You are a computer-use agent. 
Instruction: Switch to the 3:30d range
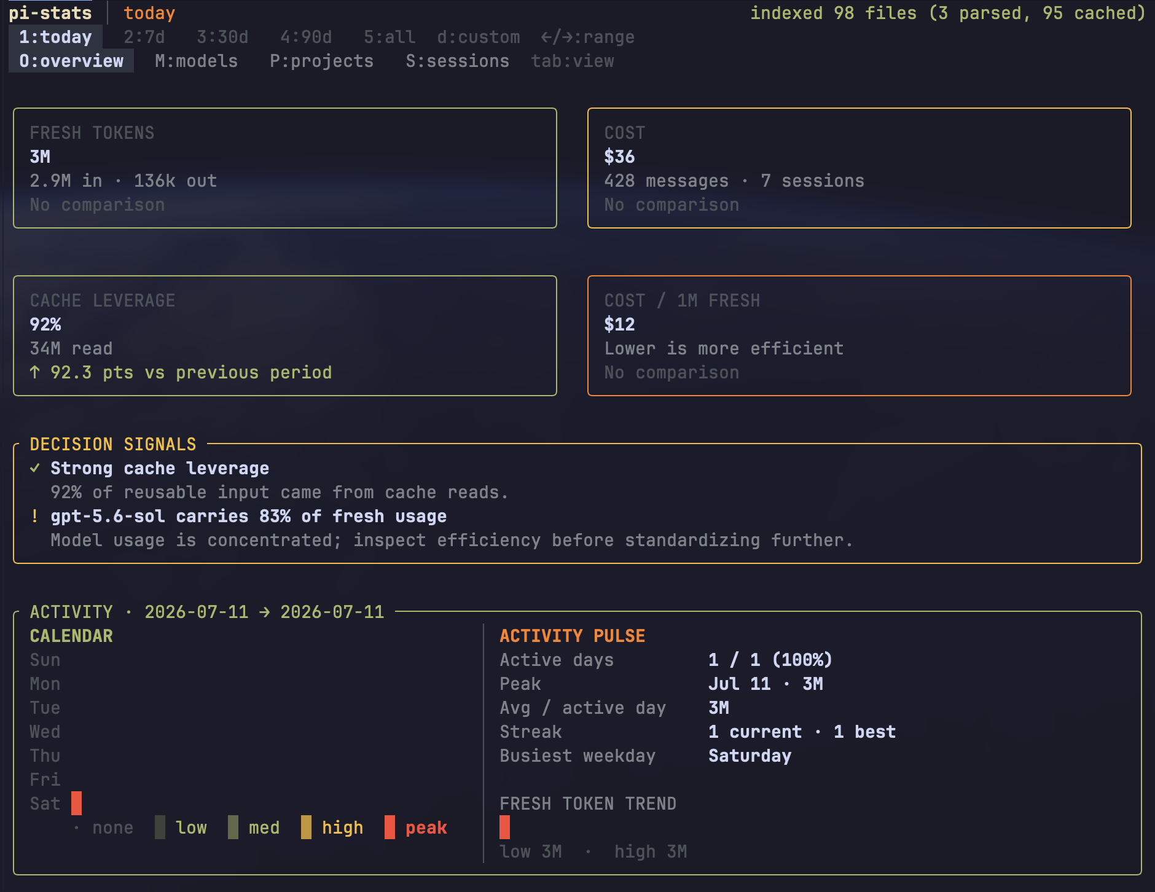point(222,37)
